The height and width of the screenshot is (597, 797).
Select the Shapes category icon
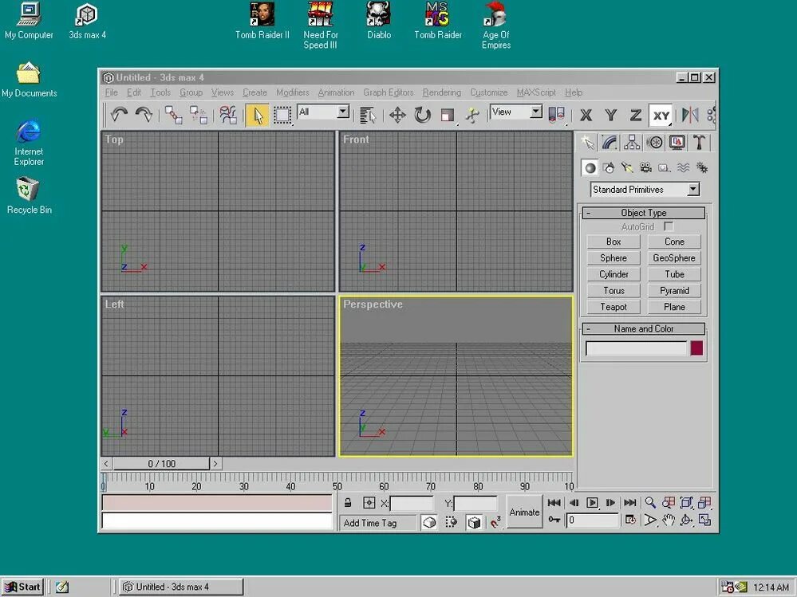point(609,168)
